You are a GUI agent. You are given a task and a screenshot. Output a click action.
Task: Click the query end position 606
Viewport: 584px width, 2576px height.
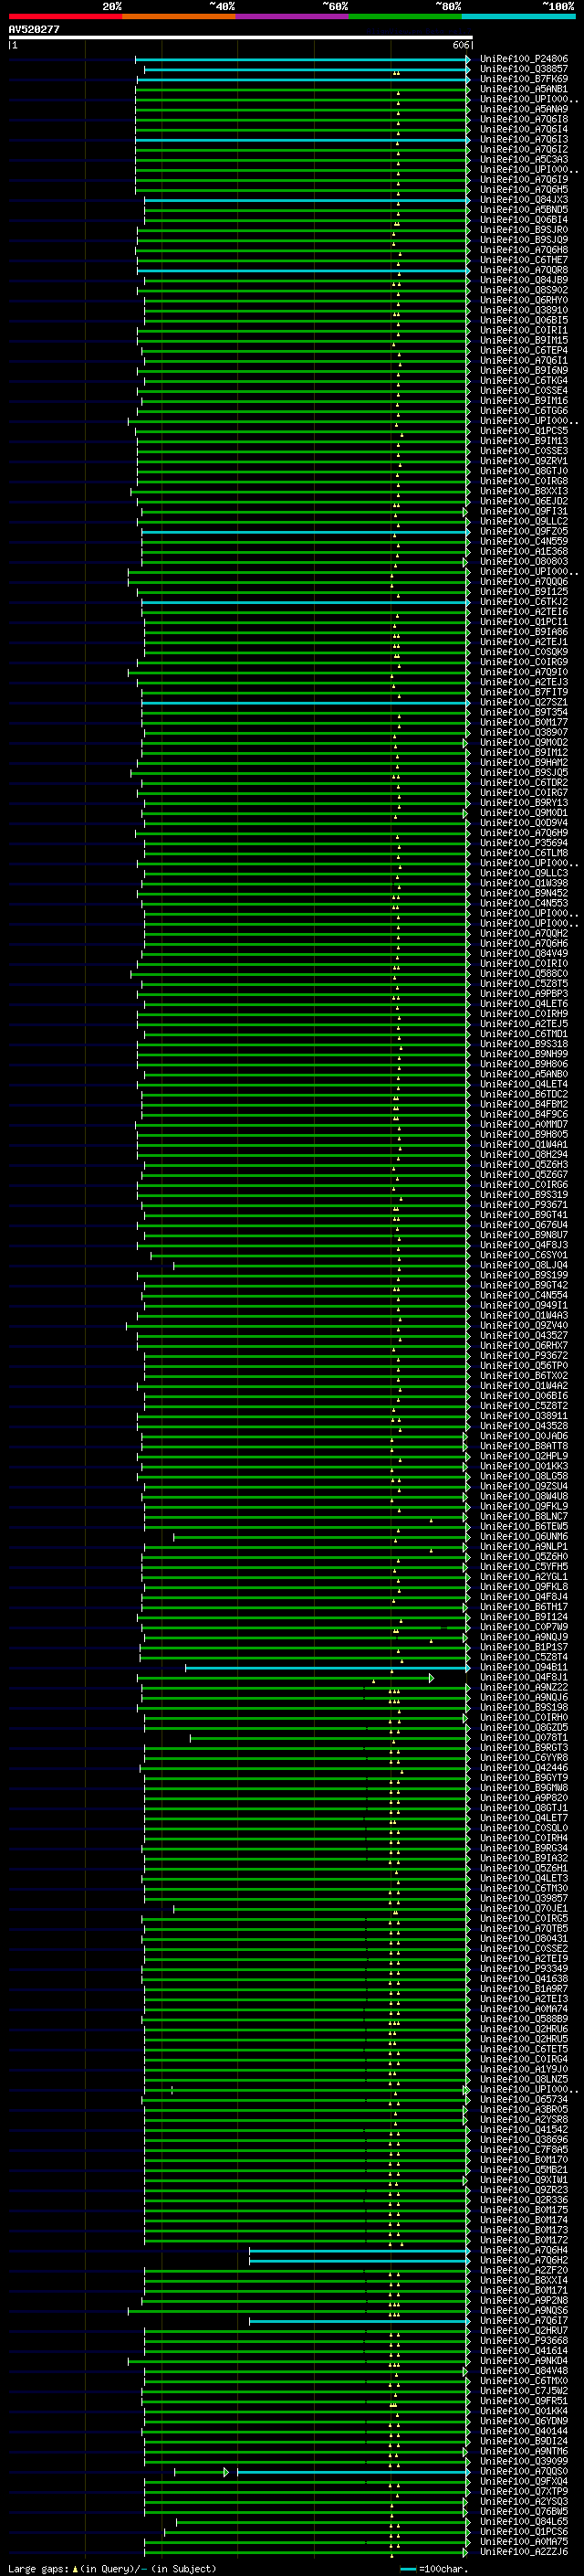pyautogui.click(x=460, y=45)
